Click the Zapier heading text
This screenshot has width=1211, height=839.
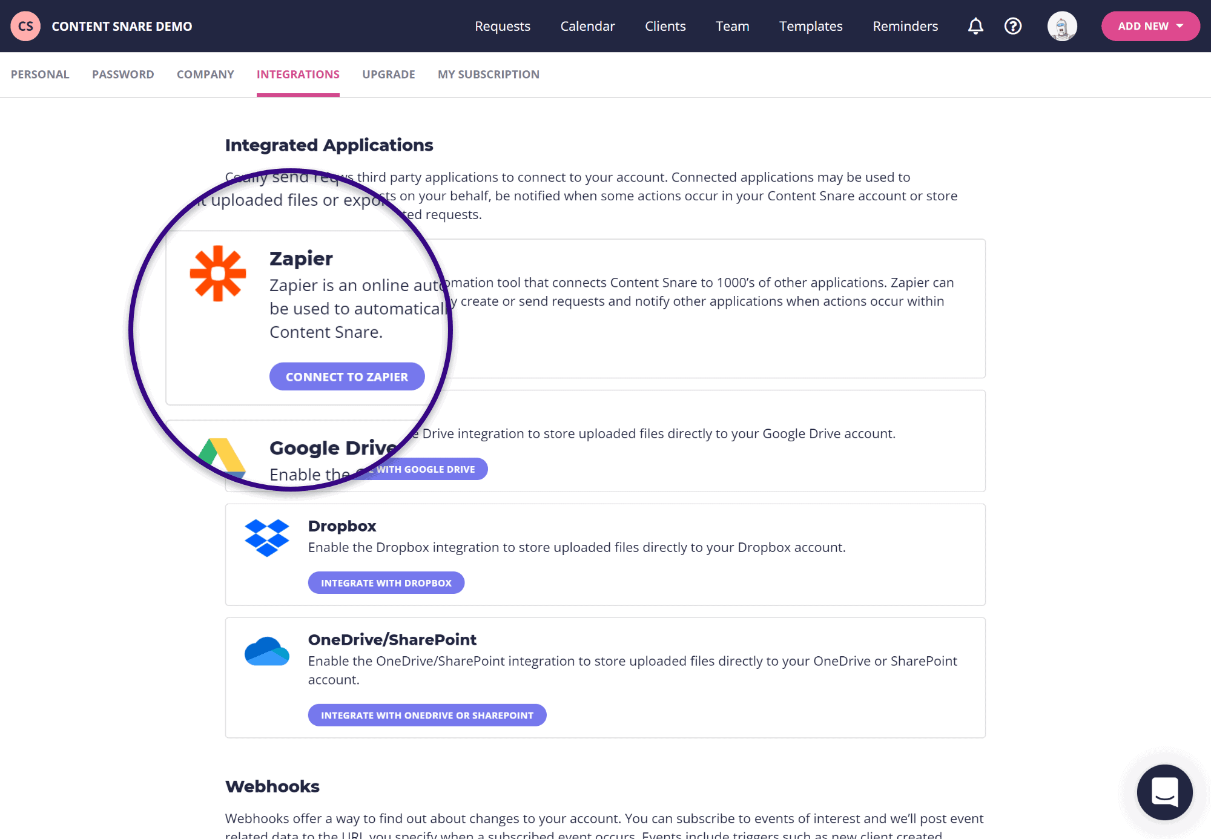301,258
